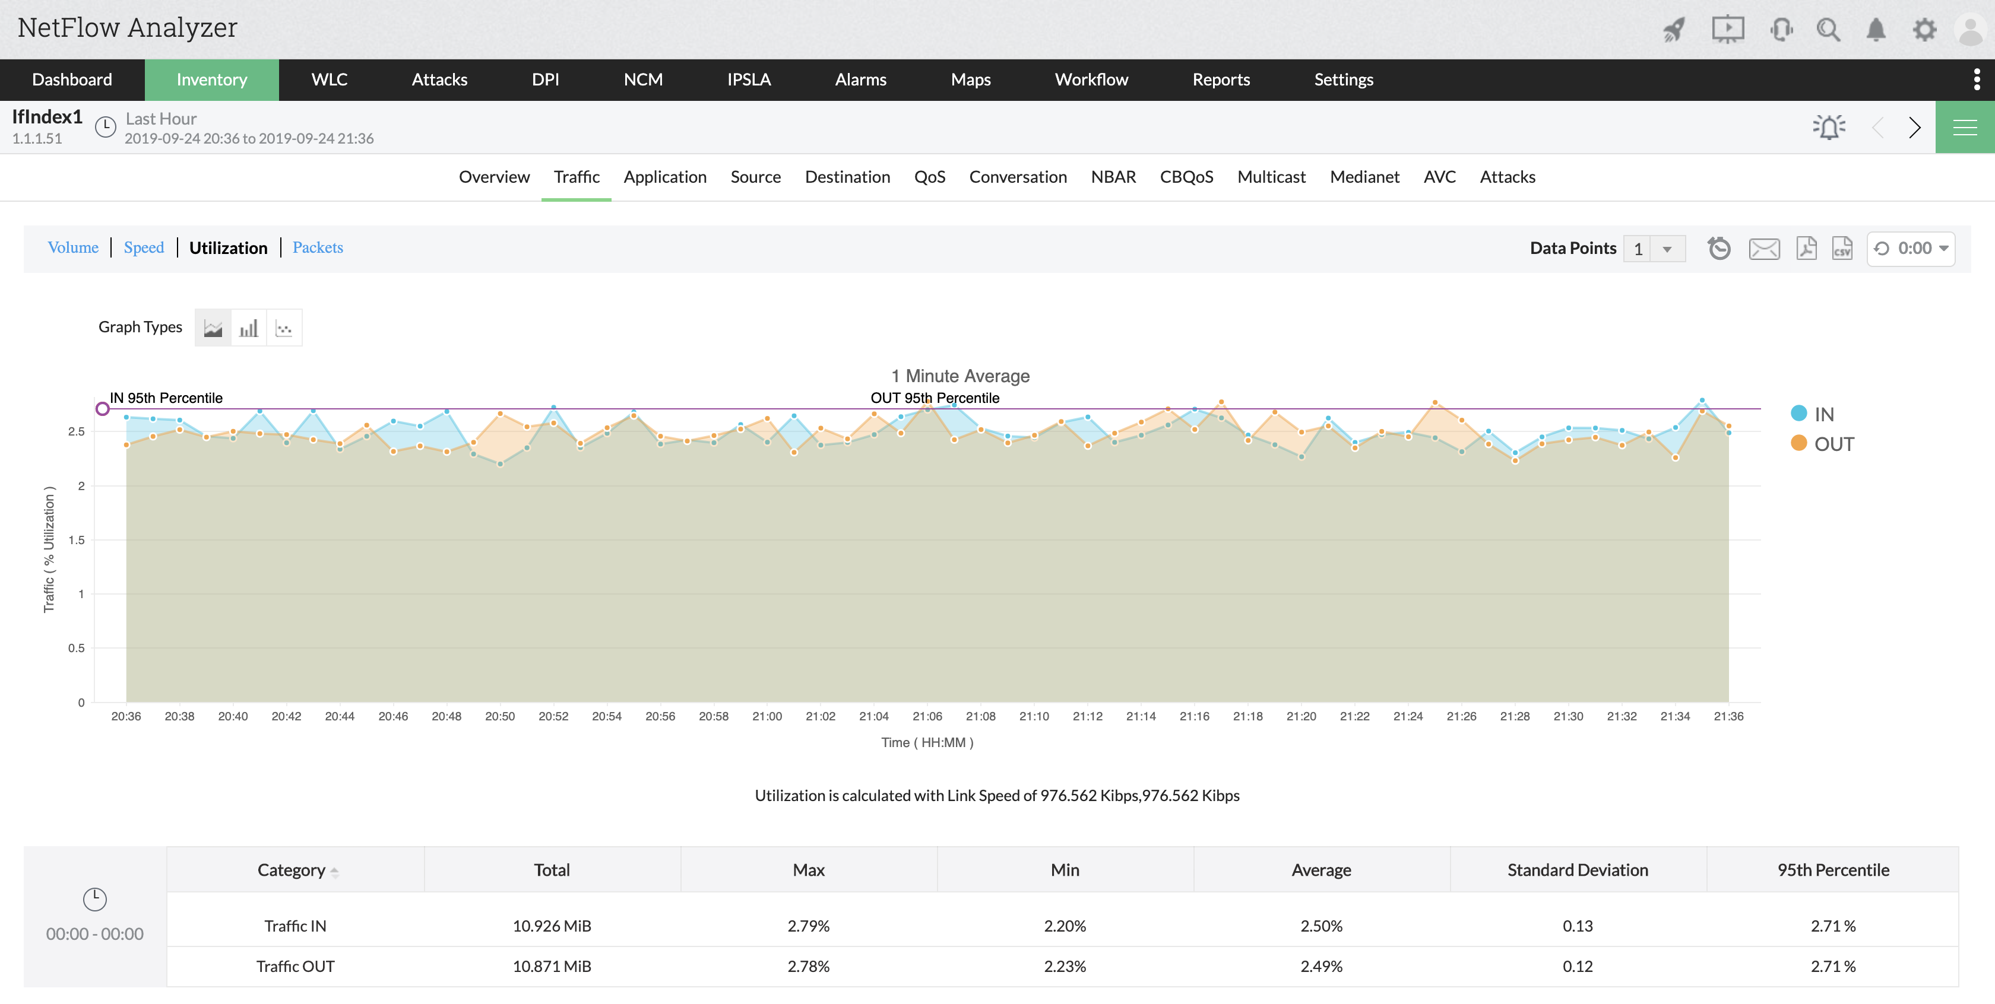Open the Reports menu
Viewport: 1995px width, 1004px height.
tap(1221, 80)
